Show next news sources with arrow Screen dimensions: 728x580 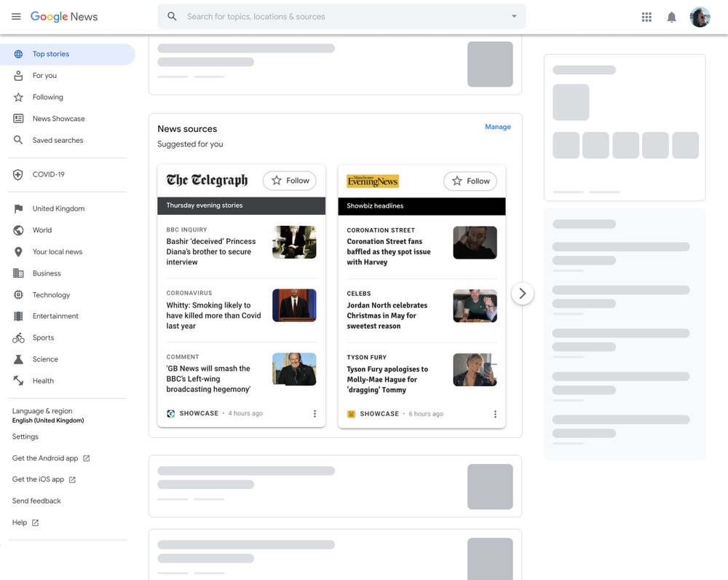tap(522, 294)
